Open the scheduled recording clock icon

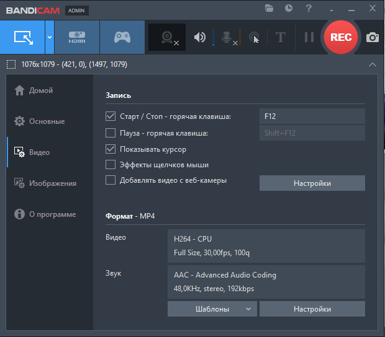click(x=289, y=8)
